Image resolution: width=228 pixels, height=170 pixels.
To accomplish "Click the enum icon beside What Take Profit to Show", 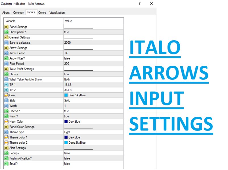I will (x=6, y=80).
